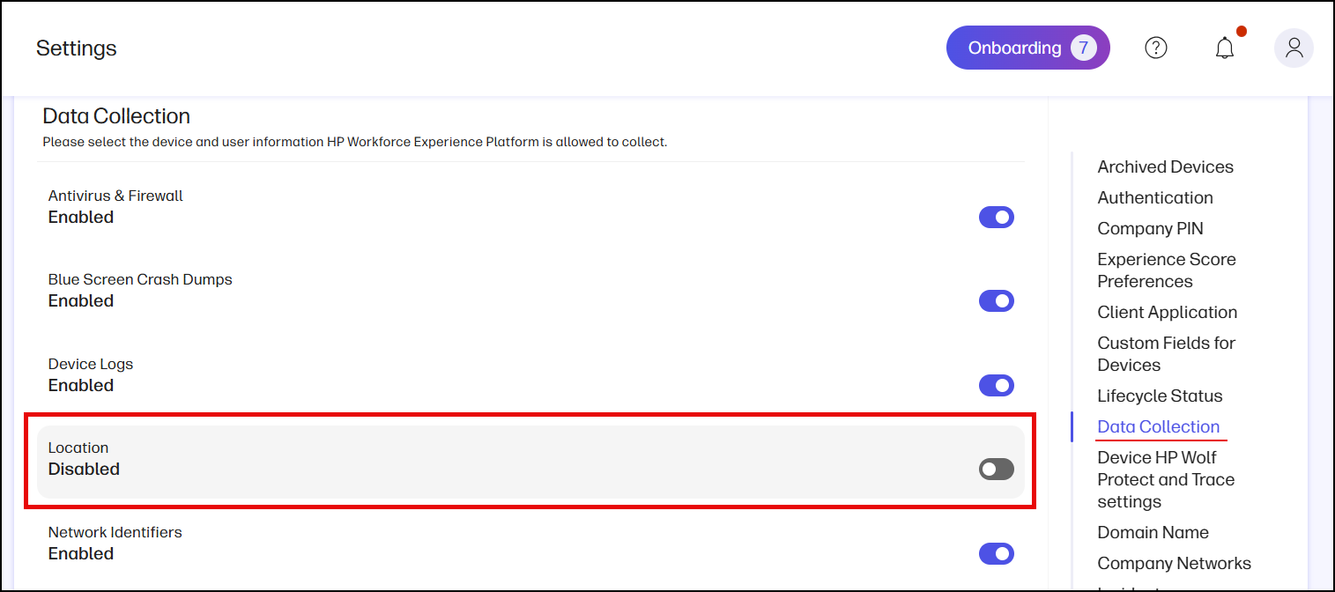Open the help icon in the header

pos(1155,48)
